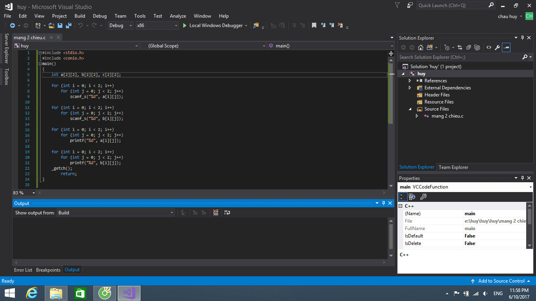Image resolution: width=536 pixels, height=301 pixels.
Task: Toggle word wrap in Output panel
Action: [x=227, y=212]
